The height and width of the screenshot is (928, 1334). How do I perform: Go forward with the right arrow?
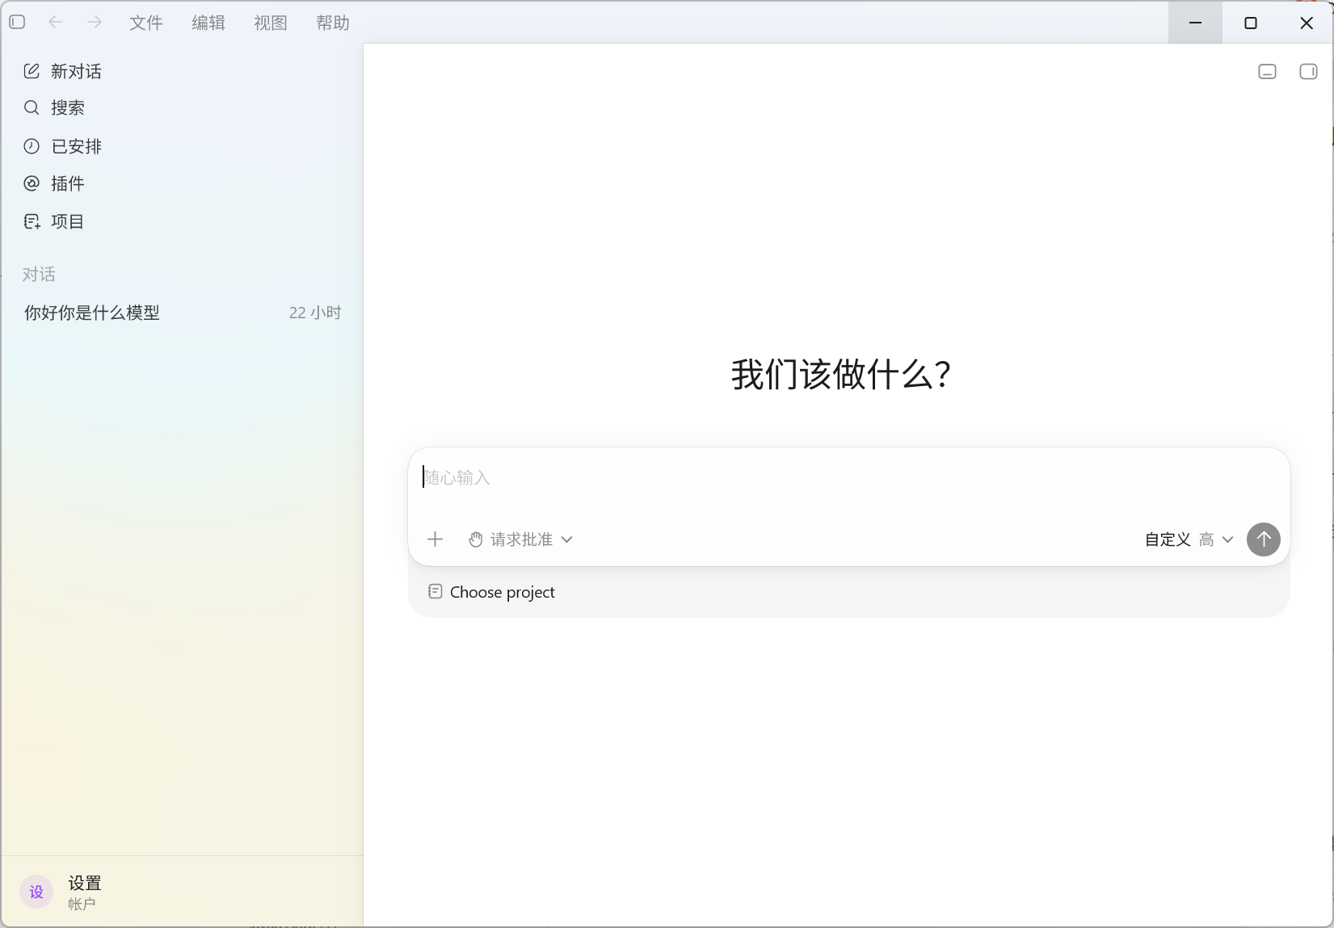(x=95, y=23)
